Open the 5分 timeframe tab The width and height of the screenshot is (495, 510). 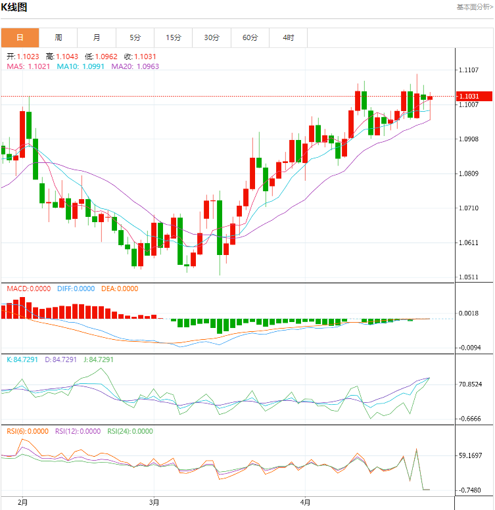135,37
